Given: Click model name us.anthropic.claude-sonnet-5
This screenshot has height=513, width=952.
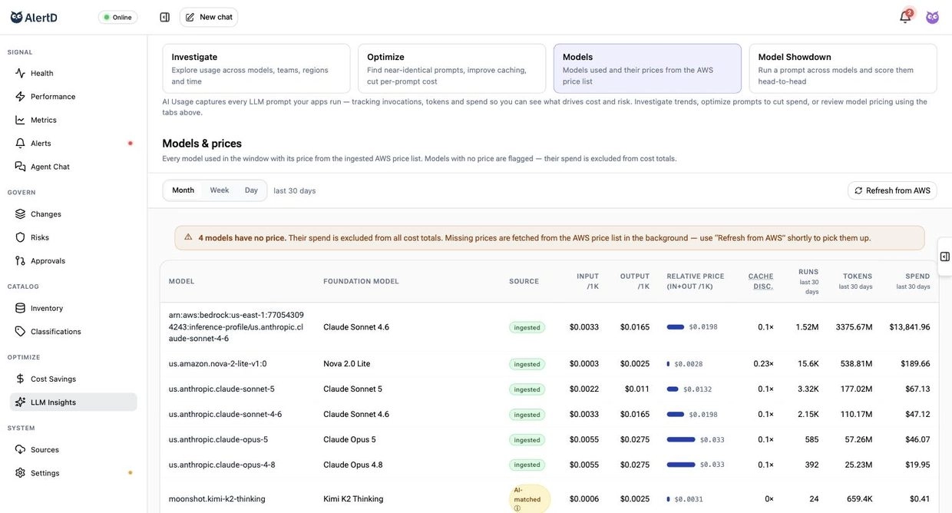Looking at the screenshot, I should click(222, 389).
